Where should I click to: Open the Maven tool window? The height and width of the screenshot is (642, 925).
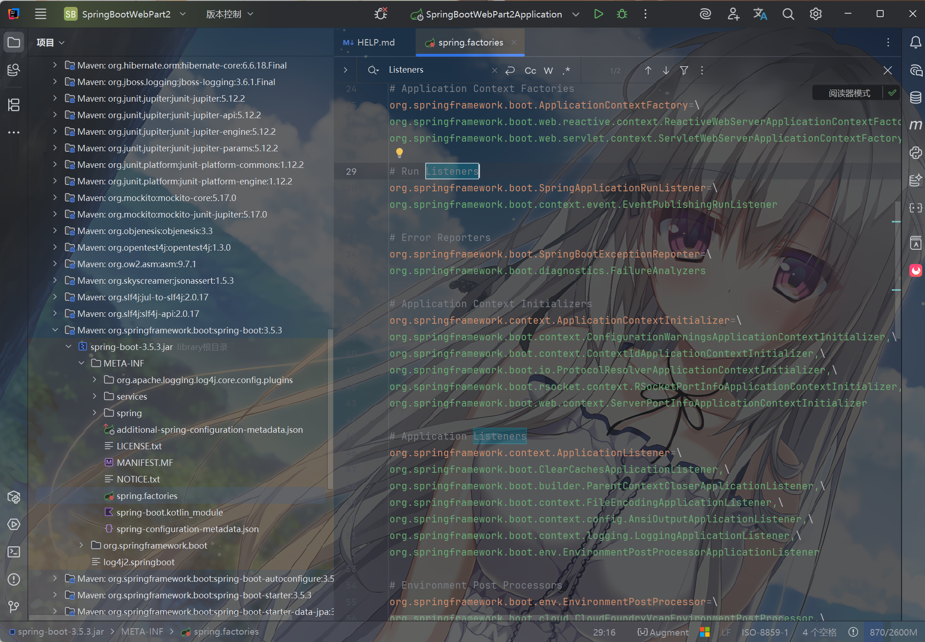[x=915, y=125]
